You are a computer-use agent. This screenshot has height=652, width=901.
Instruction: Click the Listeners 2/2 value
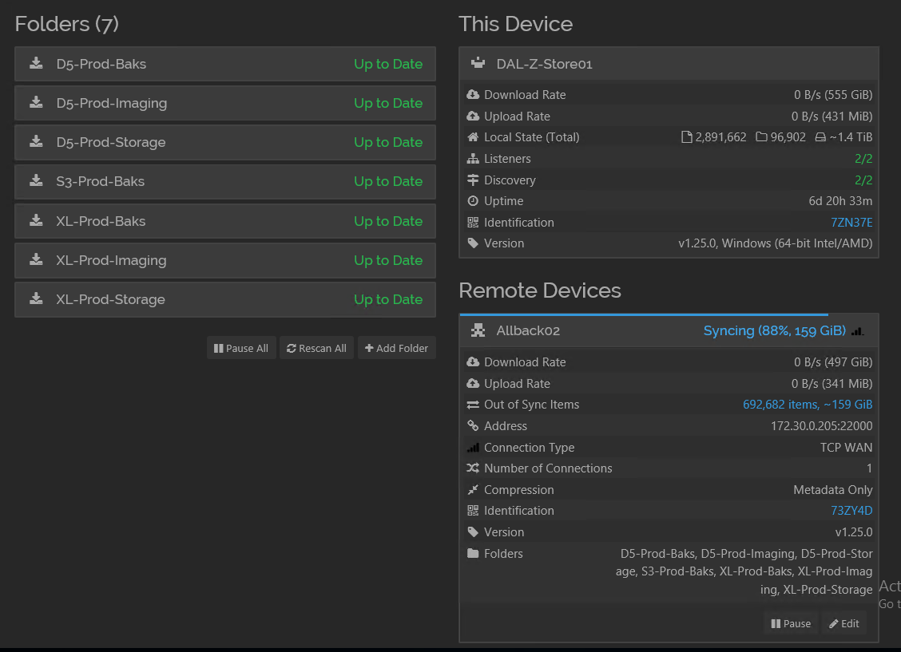pyautogui.click(x=863, y=158)
